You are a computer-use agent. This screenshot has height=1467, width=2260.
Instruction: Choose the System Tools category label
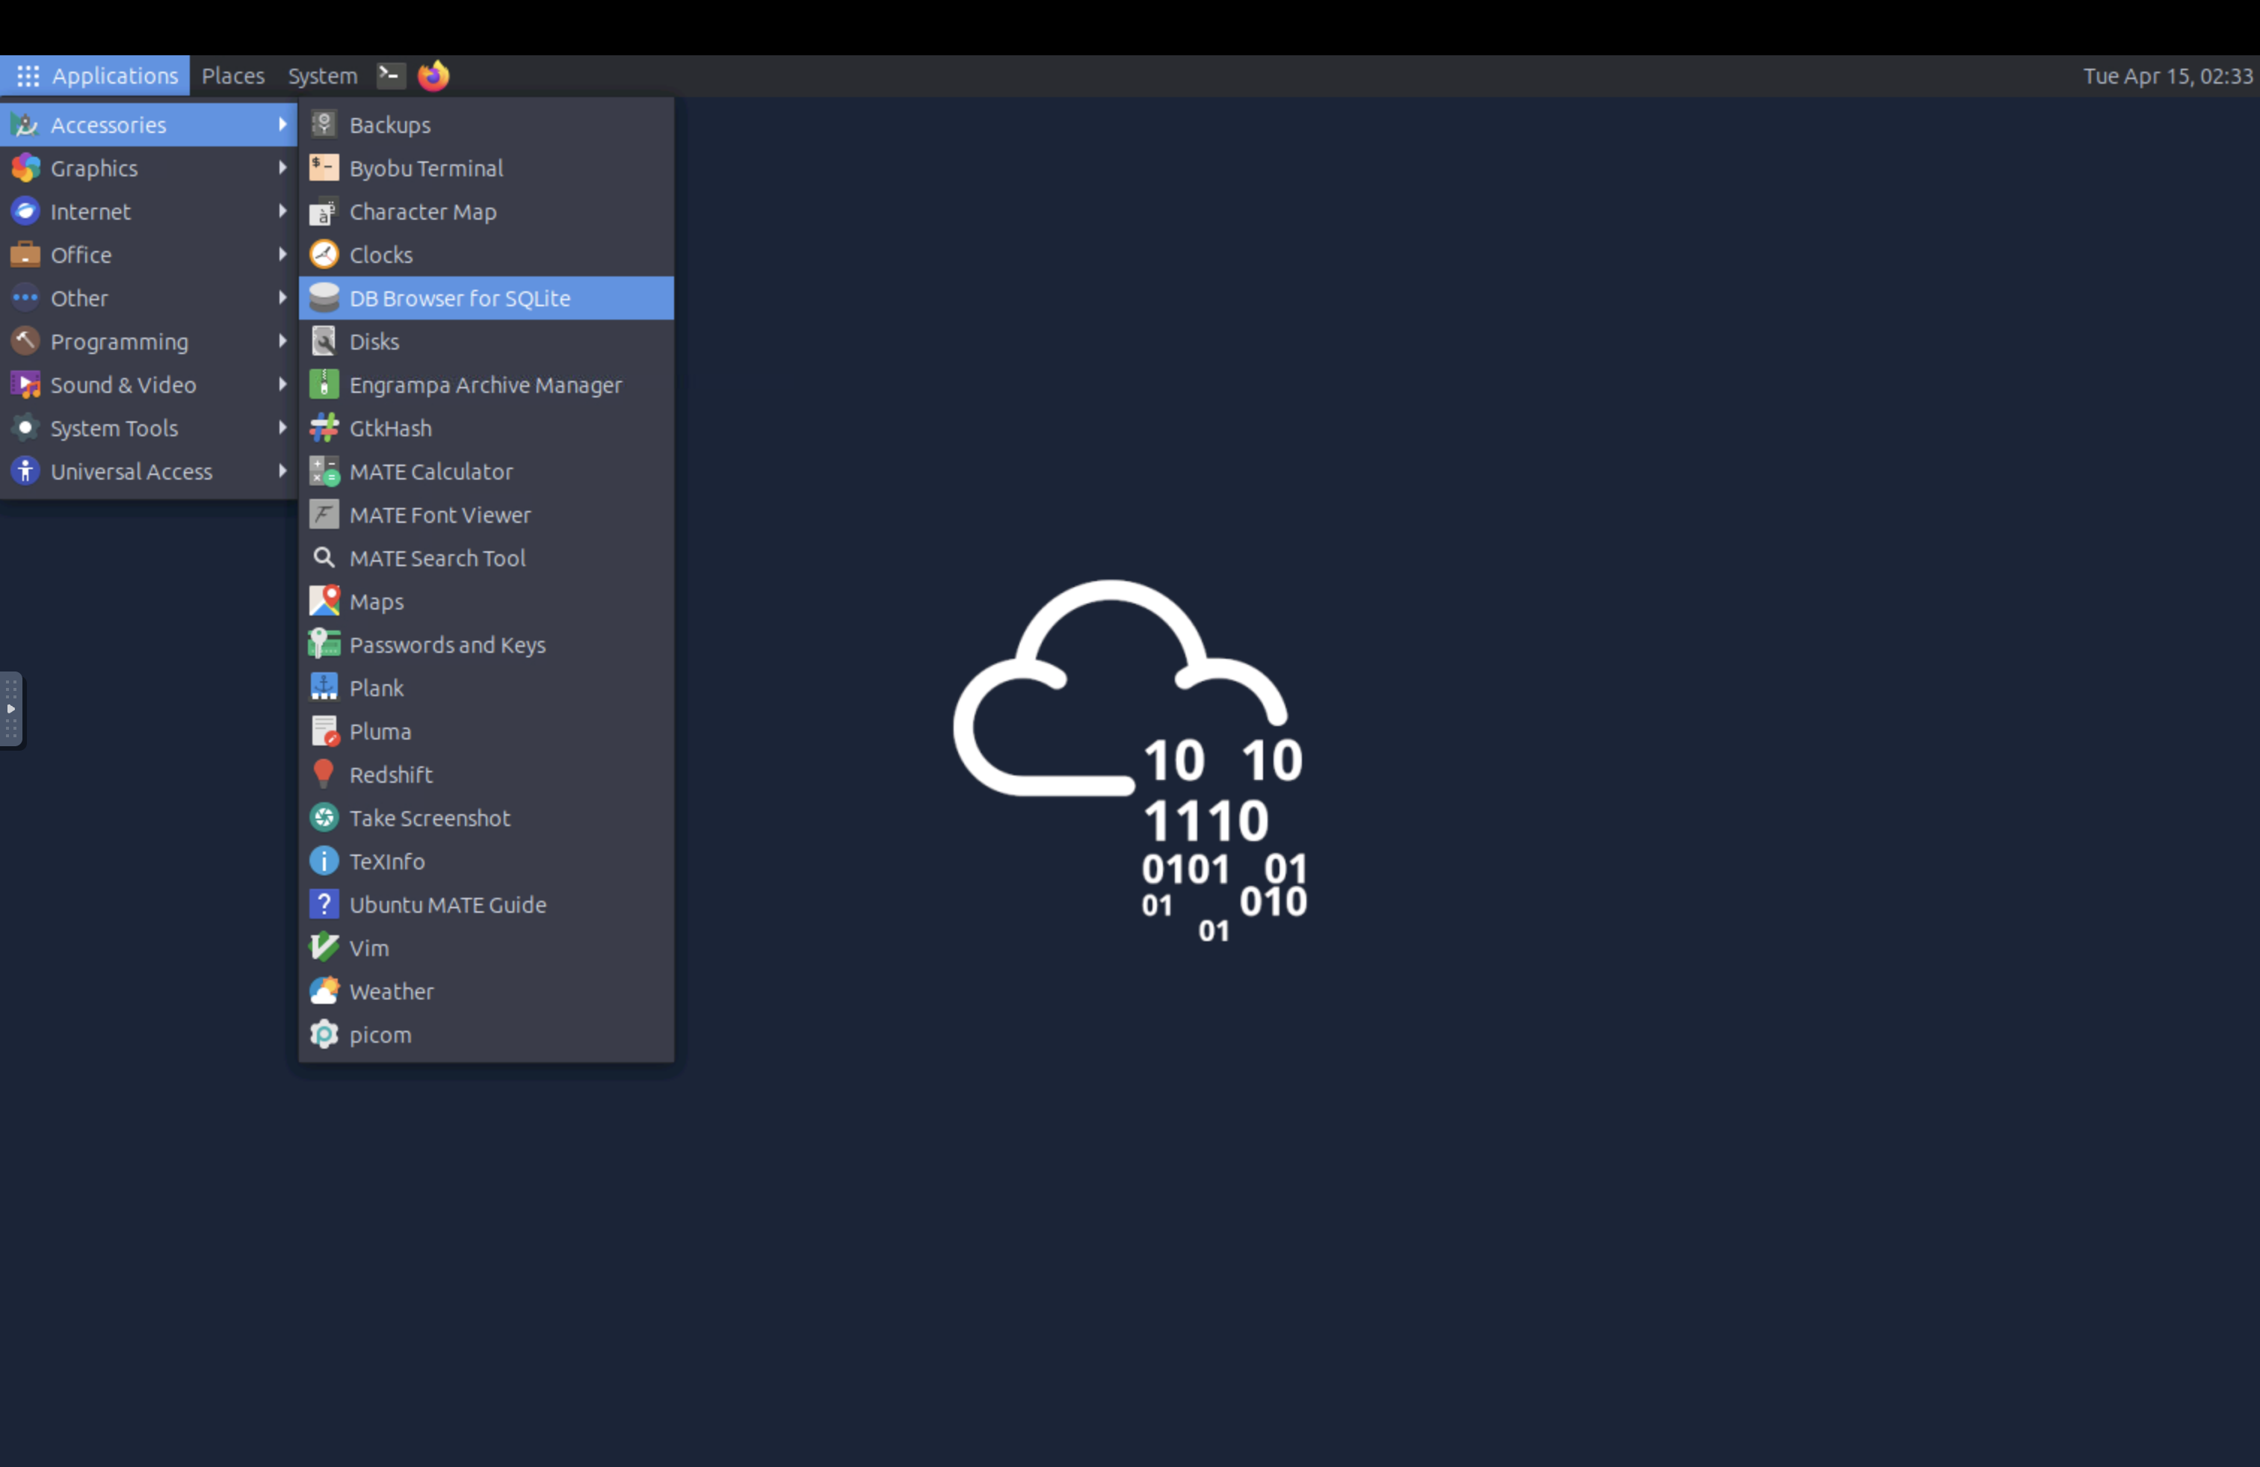tap(114, 428)
